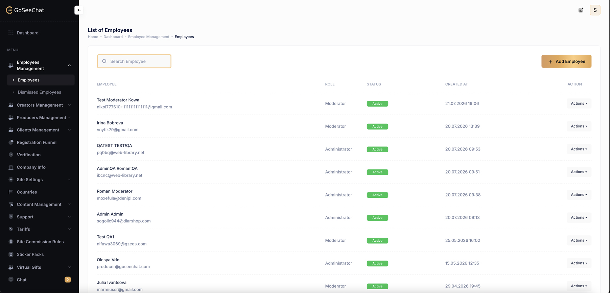Click the Support 24 icon
The image size is (610, 293).
coord(11,217)
